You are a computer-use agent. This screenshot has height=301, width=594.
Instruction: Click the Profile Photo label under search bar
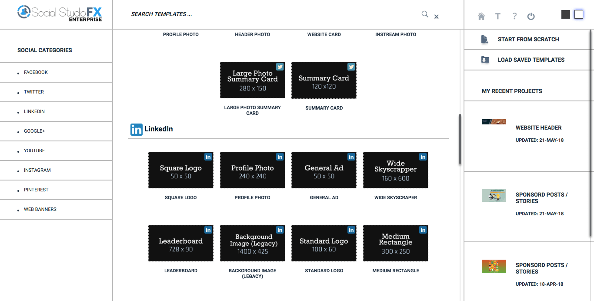point(181,34)
